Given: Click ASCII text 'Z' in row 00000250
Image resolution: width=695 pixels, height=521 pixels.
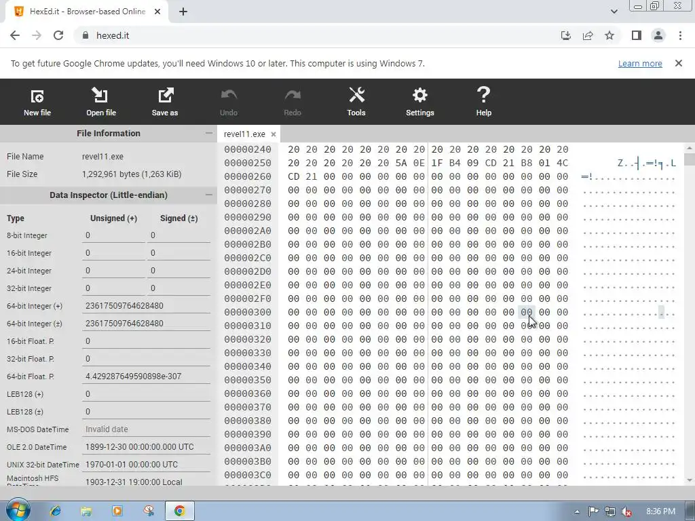Looking at the screenshot, I should pos(620,163).
